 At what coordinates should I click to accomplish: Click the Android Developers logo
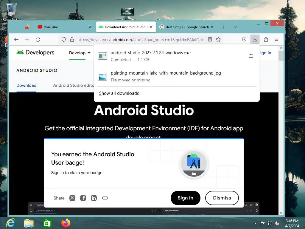coord(35,52)
